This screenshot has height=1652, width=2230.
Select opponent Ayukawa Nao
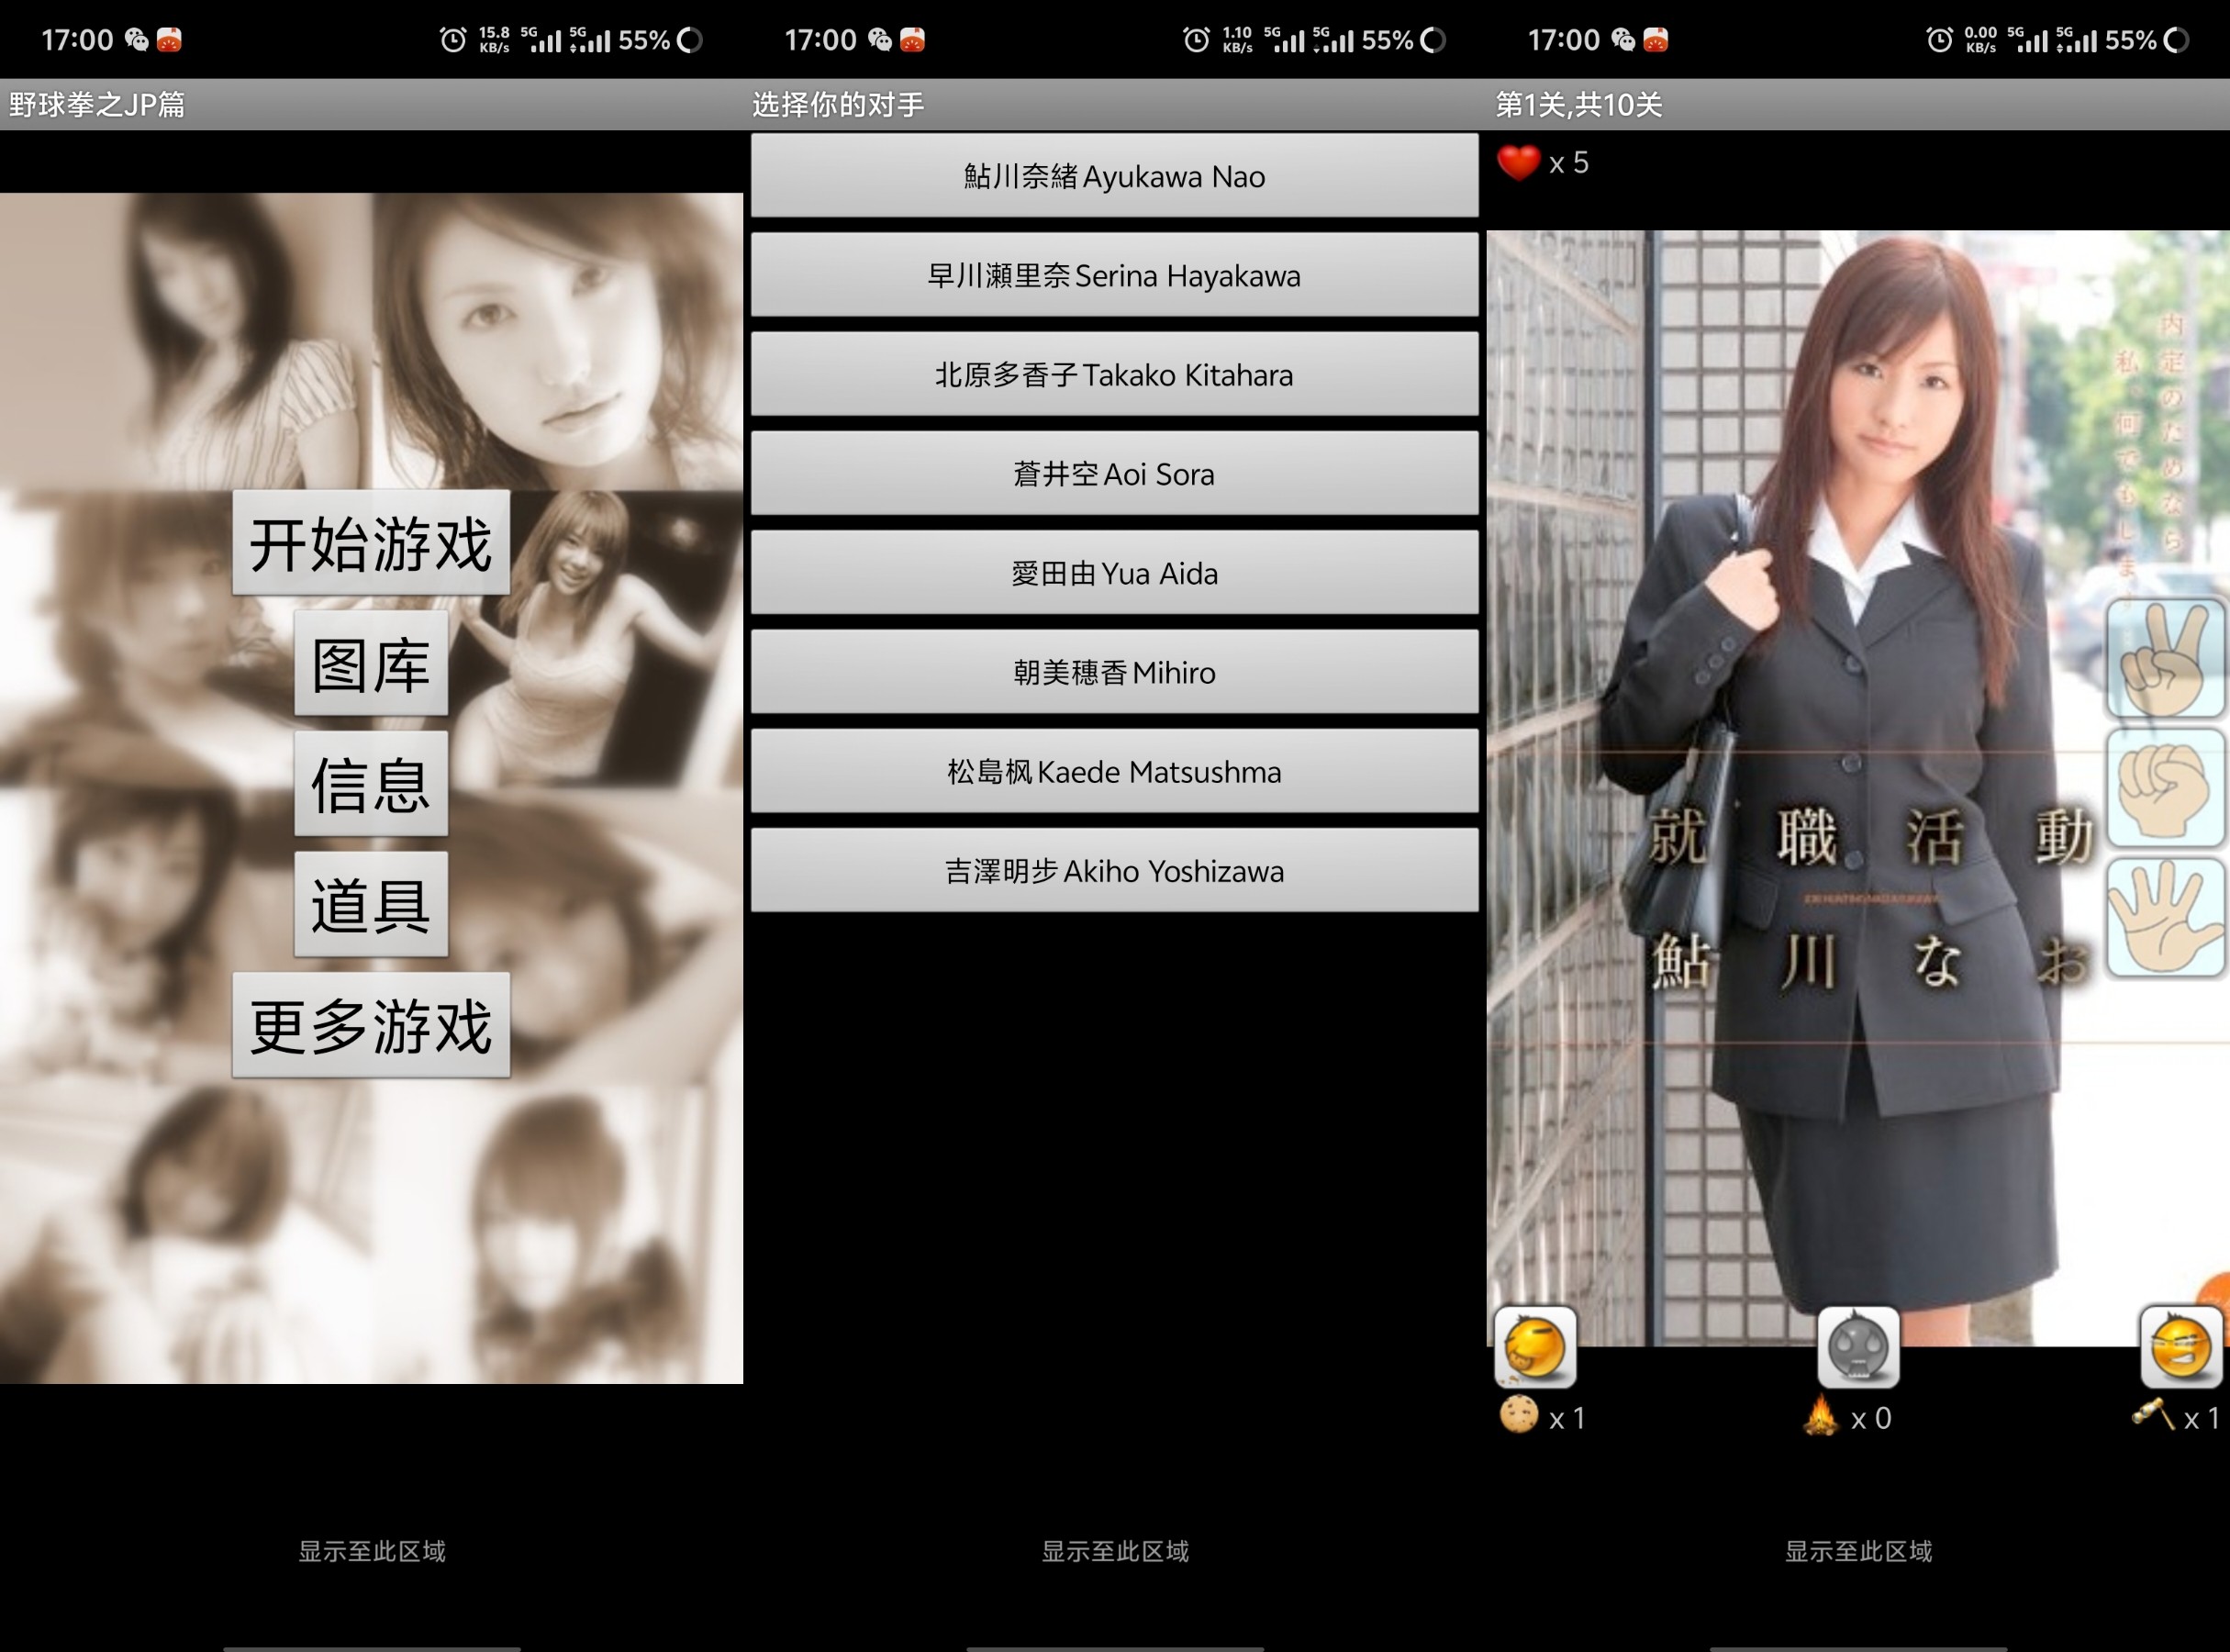pos(1114,176)
